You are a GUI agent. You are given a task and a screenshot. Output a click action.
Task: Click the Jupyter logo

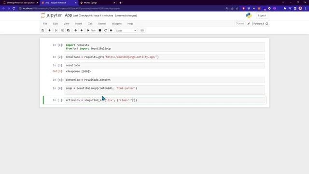pos(51,15)
